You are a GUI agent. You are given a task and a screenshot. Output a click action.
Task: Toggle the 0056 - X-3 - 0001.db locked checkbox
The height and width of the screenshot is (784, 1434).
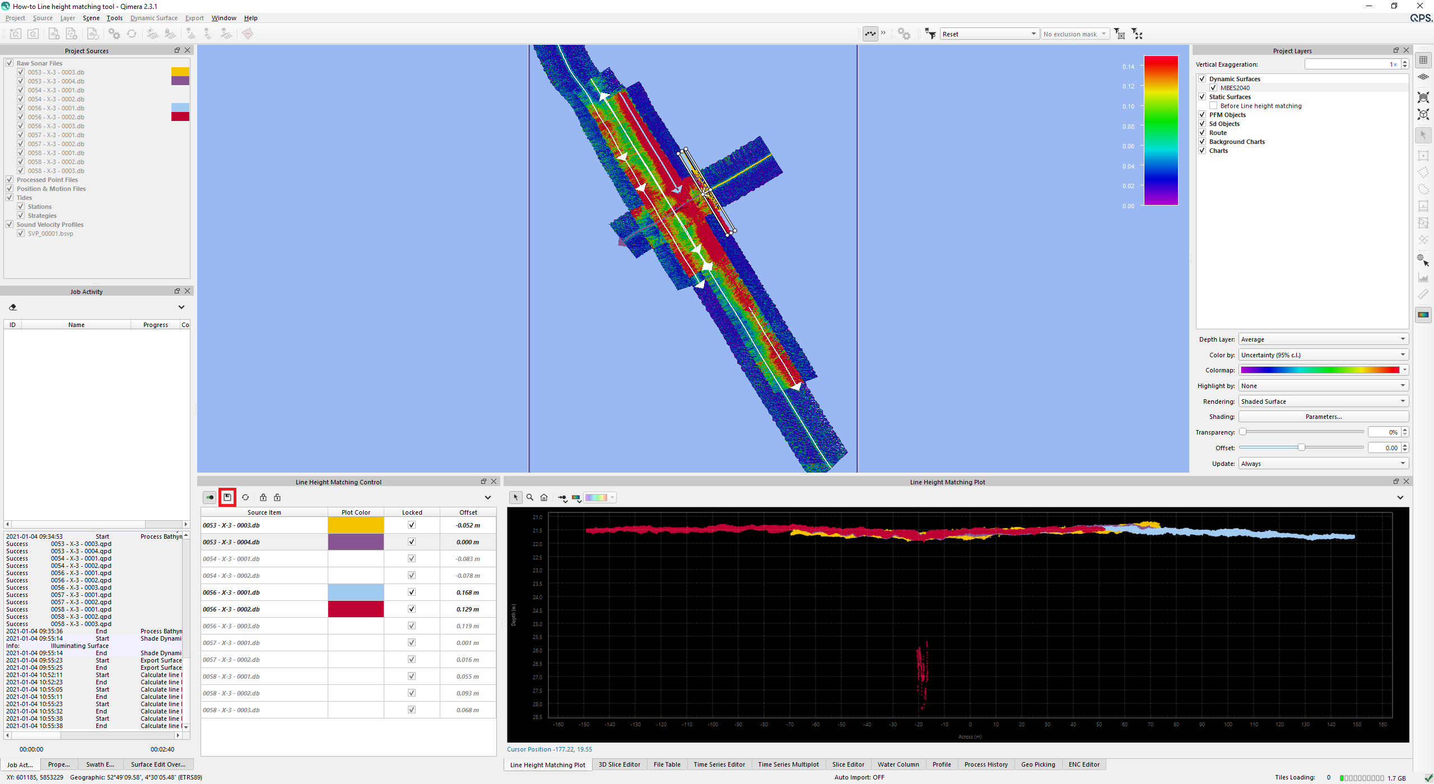(412, 592)
